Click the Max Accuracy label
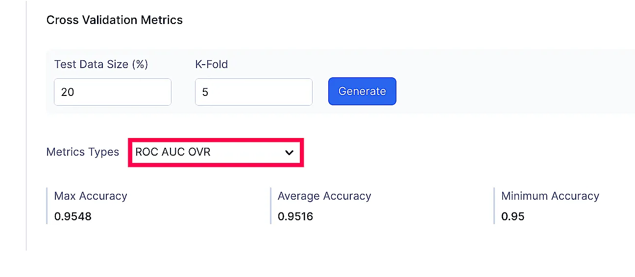The width and height of the screenshot is (635, 277). coord(91,196)
